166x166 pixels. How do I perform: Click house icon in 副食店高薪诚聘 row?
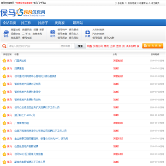tap(4, 162)
